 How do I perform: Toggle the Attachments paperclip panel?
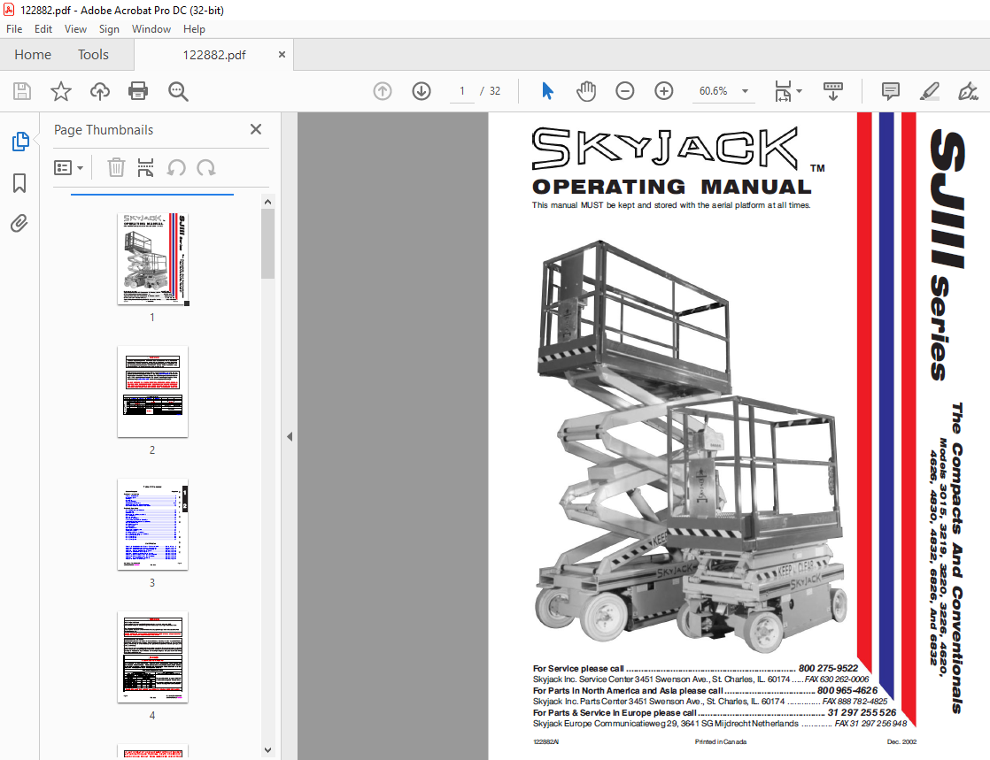point(19,224)
